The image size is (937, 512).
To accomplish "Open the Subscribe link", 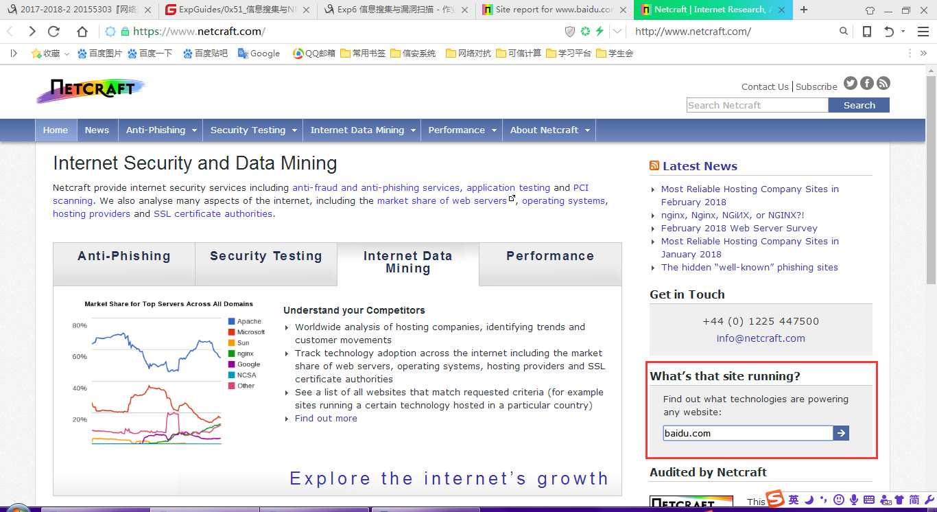I will 816,86.
